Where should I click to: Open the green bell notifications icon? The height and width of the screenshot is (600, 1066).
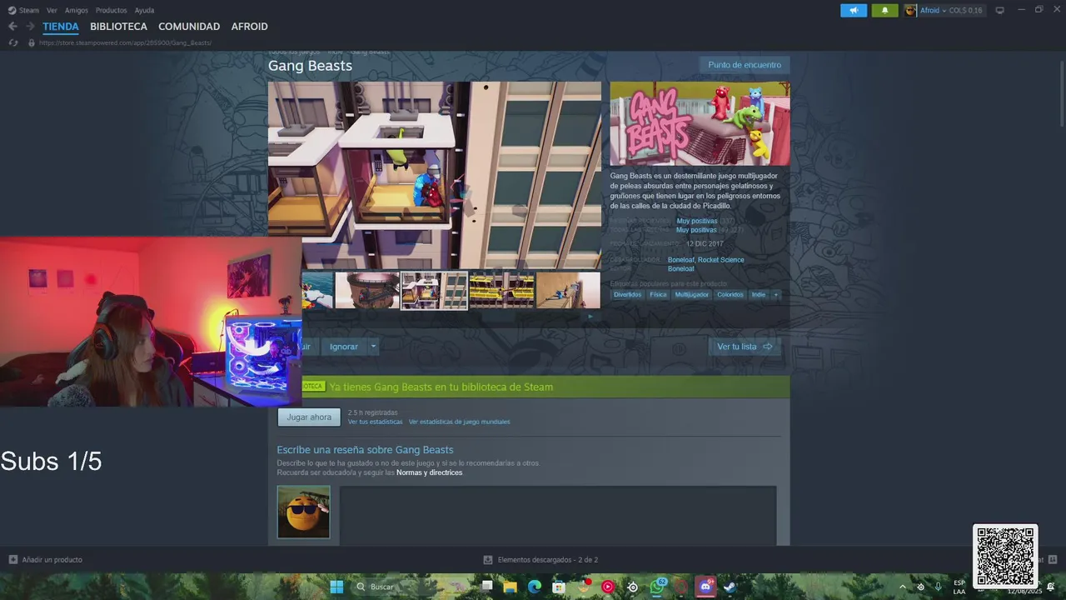pyautogui.click(x=884, y=10)
